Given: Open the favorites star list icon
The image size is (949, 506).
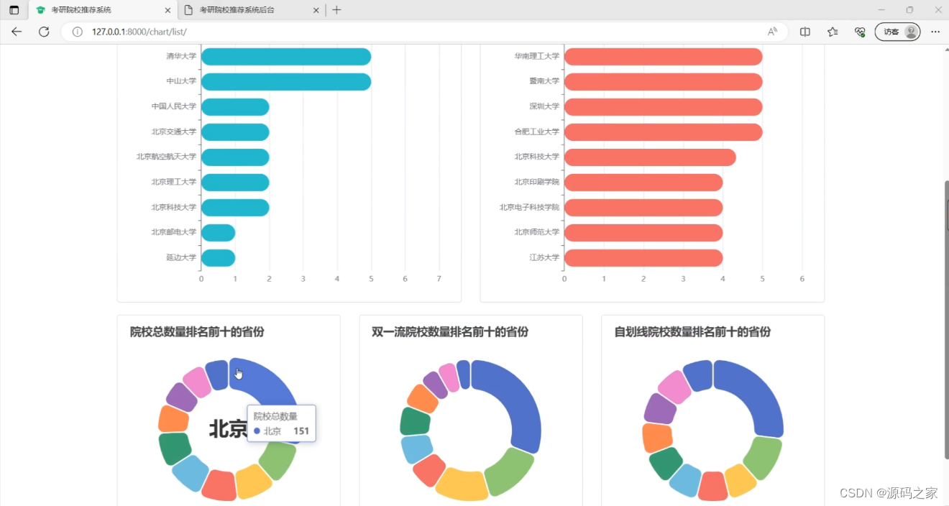Looking at the screenshot, I should pyautogui.click(x=833, y=32).
